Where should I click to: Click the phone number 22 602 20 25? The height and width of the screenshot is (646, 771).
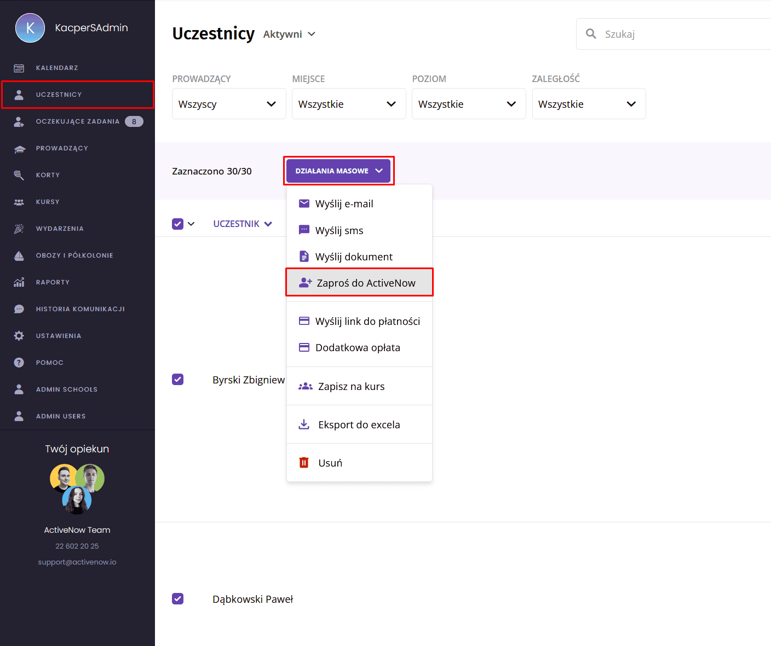[77, 546]
